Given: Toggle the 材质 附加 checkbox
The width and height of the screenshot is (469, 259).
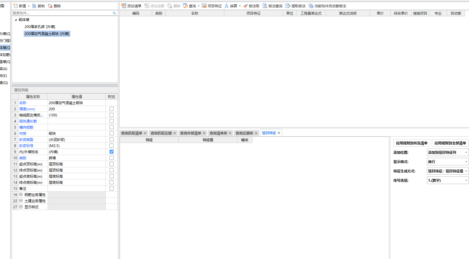Looking at the screenshot, I should 112,133.
